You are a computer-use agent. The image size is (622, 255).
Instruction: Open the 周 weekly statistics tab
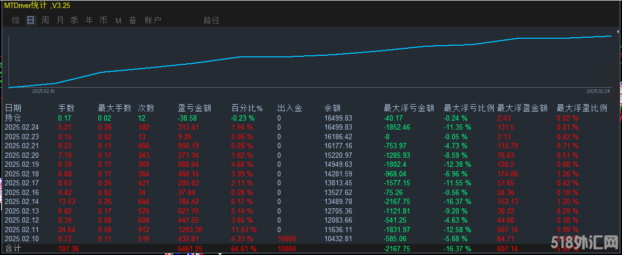(x=45, y=21)
